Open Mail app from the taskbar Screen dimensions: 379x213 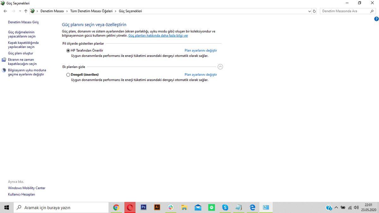(x=198, y=207)
